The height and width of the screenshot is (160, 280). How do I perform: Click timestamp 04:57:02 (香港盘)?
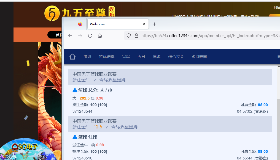[252, 111]
